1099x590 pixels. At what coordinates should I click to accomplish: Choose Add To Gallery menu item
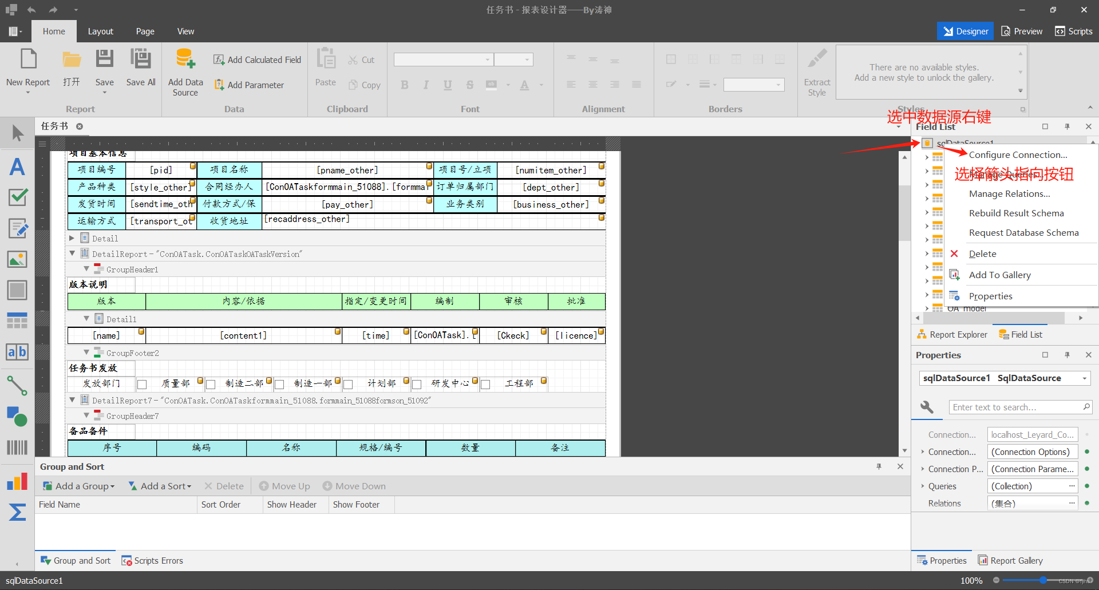point(999,275)
